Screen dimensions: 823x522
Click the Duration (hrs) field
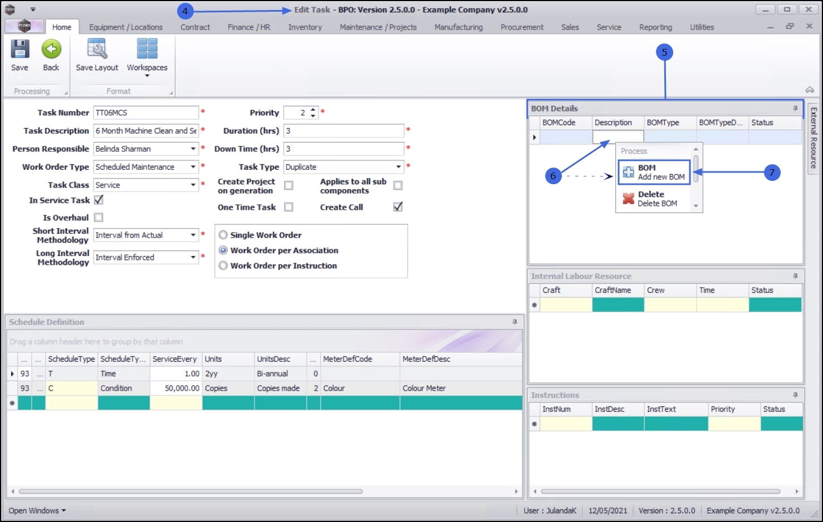tap(344, 131)
